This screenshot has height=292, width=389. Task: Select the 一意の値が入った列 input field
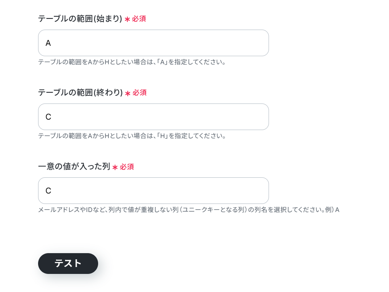tap(153, 191)
